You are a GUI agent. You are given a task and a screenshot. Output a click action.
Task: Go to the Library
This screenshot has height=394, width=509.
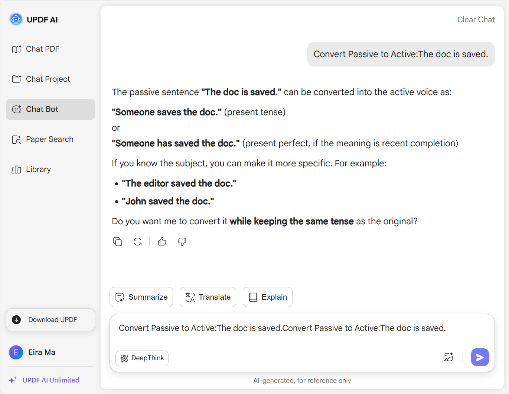[38, 169]
